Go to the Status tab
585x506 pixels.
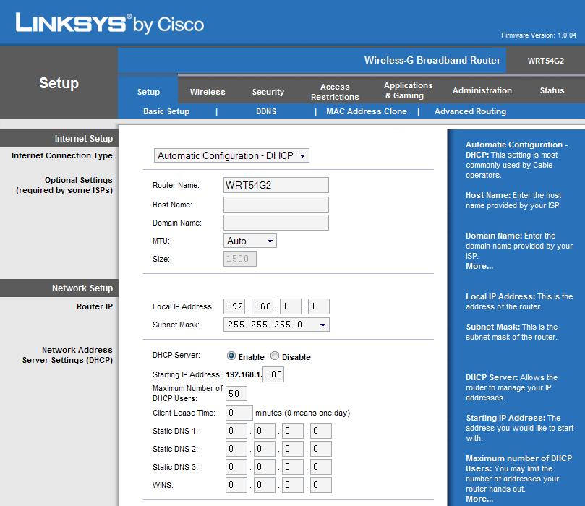[x=552, y=90]
